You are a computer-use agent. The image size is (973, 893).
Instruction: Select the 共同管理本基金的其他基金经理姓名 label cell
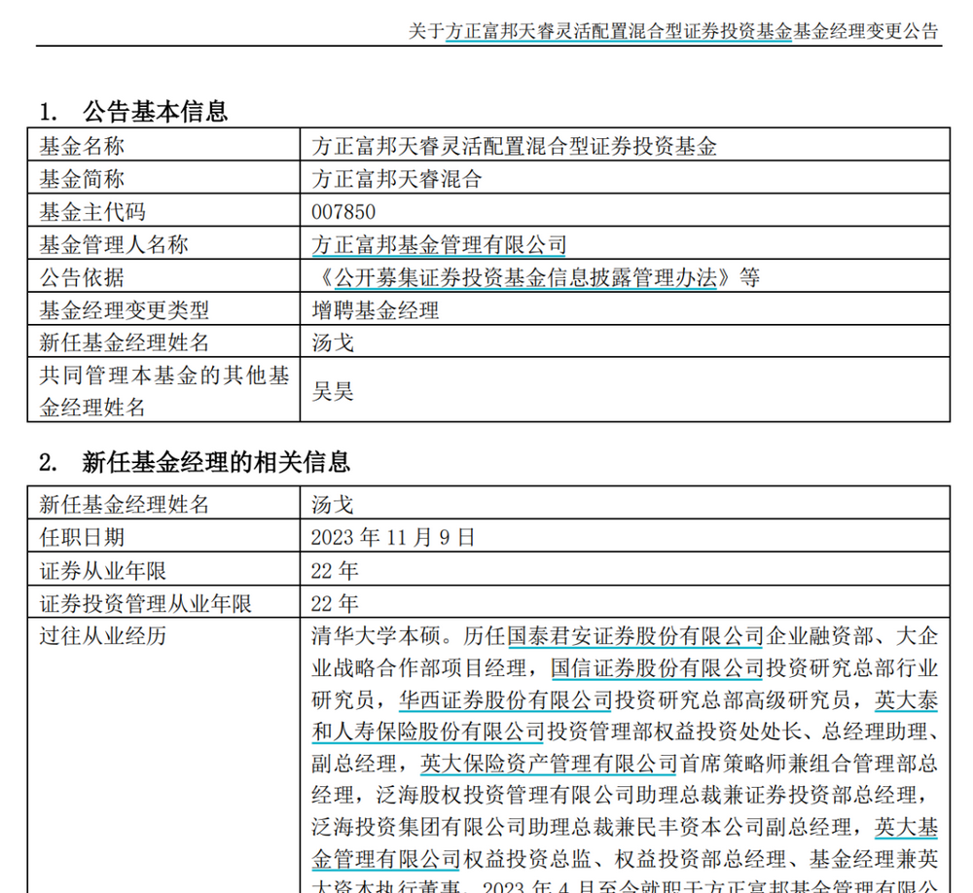(x=163, y=390)
